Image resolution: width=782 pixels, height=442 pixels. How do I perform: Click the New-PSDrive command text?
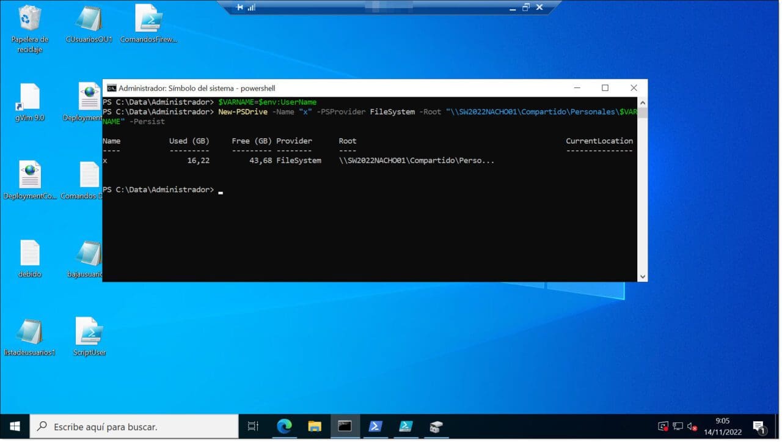coord(243,112)
